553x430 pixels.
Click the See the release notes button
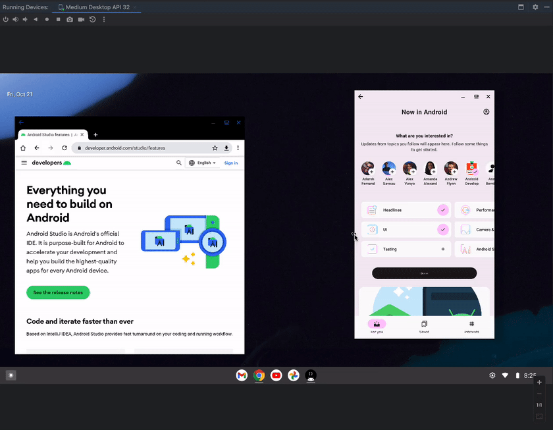[x=58, y=292]
